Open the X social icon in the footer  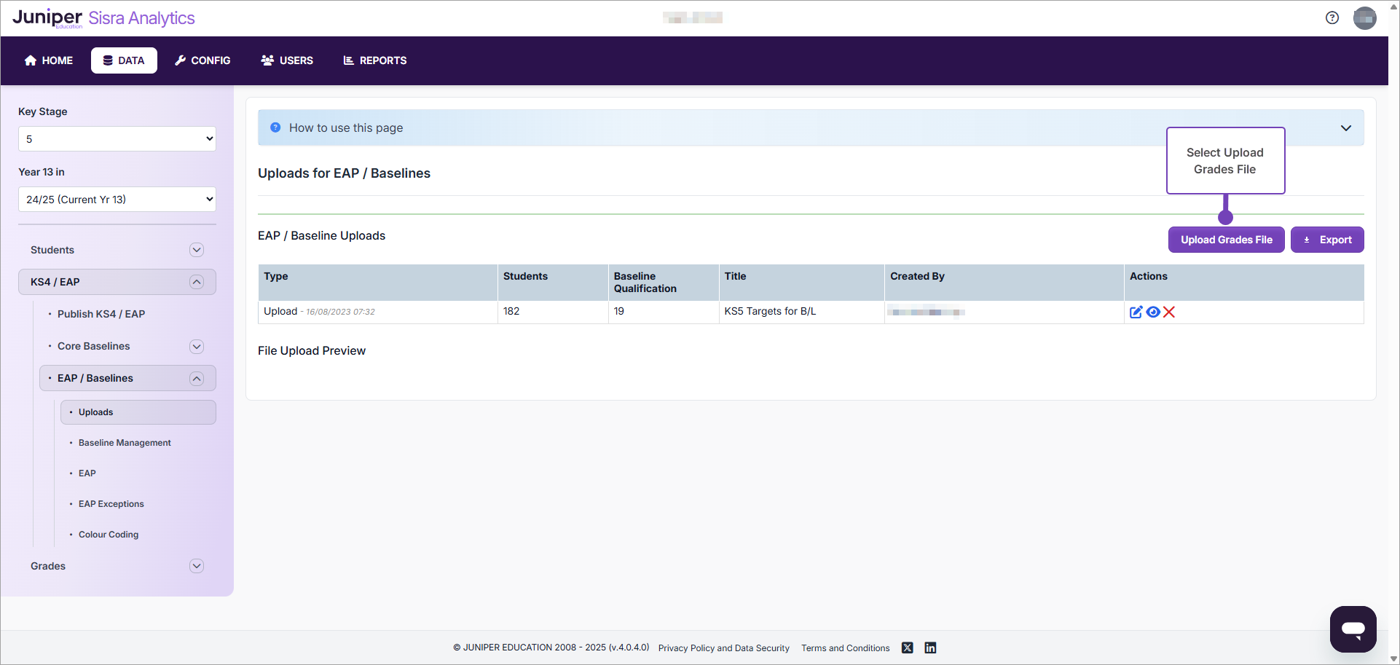point(907,648)
